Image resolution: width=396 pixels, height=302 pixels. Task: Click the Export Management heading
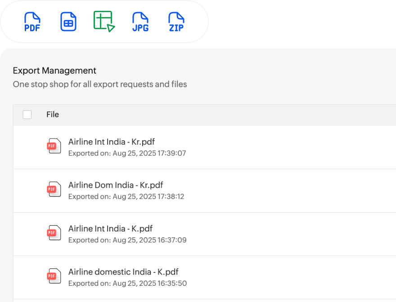click(54, 71)
